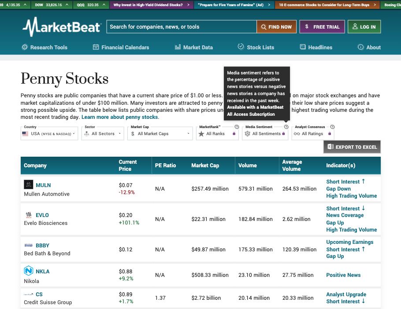Click the Bed Bath & Beyond logo
The height and width of the screenshot is (309, 401).
(x=28, y=245)
